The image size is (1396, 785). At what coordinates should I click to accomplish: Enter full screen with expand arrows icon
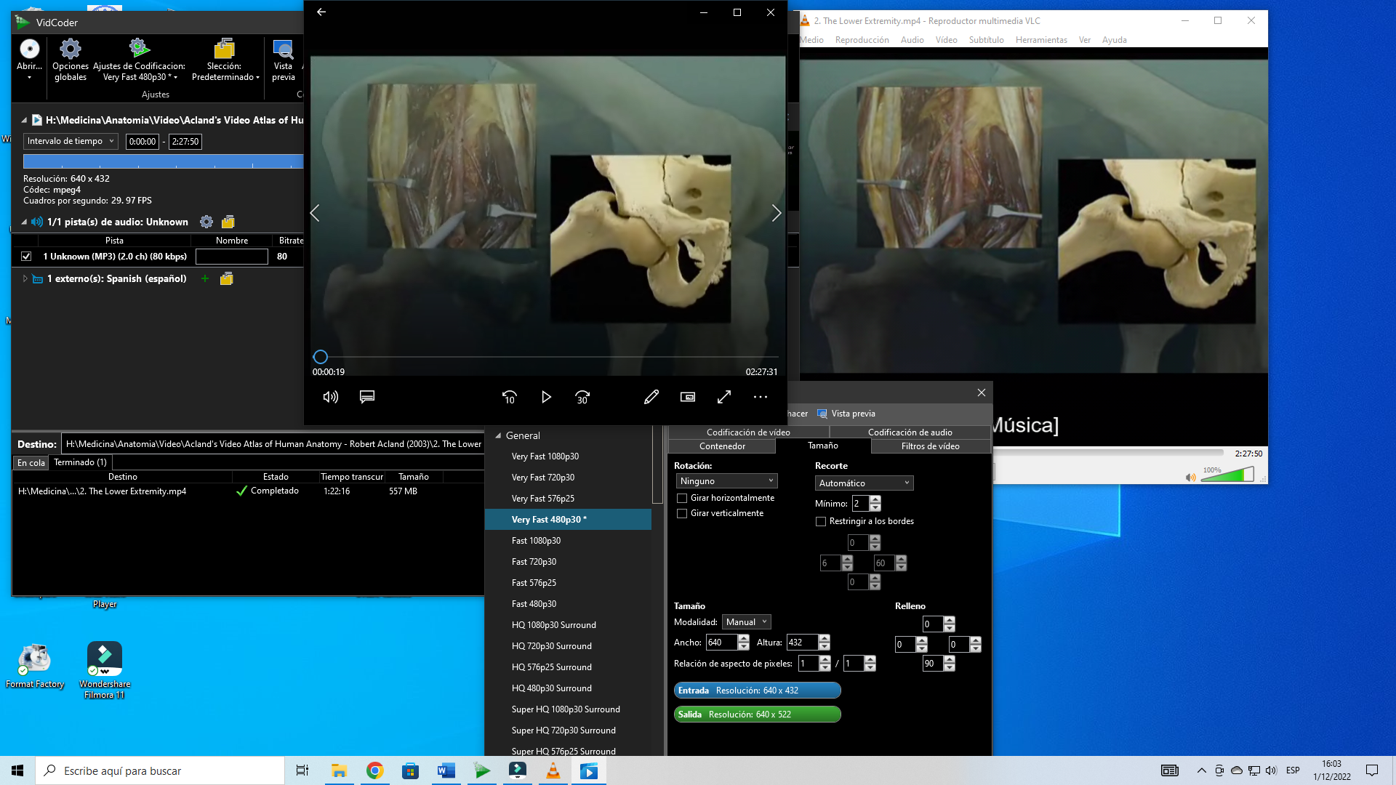(x=724, y=397)
